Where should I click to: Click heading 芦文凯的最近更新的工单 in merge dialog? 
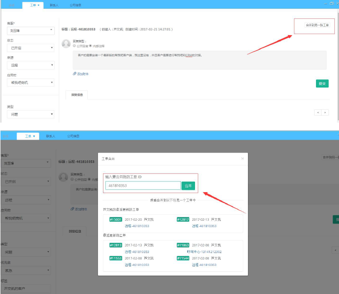[121, 210]
